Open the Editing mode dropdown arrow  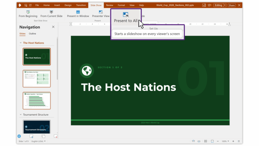pyautogui.click(x=225, y=5)
